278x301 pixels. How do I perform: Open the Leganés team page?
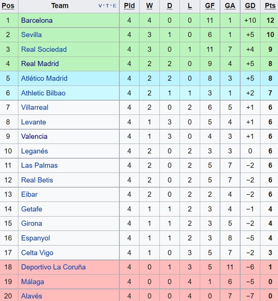(35, 151)
